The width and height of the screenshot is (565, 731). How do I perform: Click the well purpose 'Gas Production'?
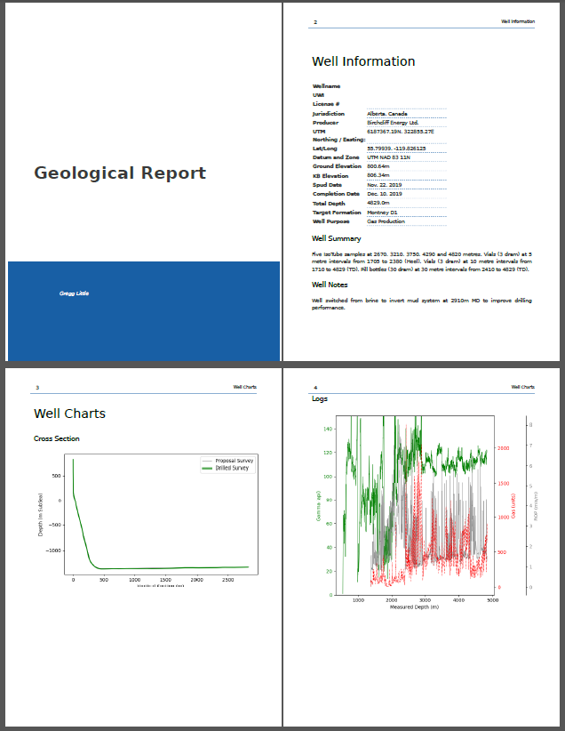(386, 221)
